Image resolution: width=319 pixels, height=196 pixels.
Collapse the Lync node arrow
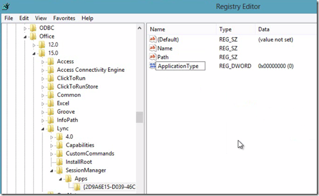point(43,129)
